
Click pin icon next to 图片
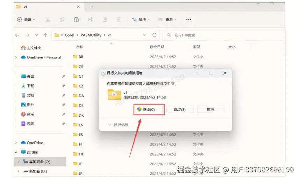tap(64, 105)
